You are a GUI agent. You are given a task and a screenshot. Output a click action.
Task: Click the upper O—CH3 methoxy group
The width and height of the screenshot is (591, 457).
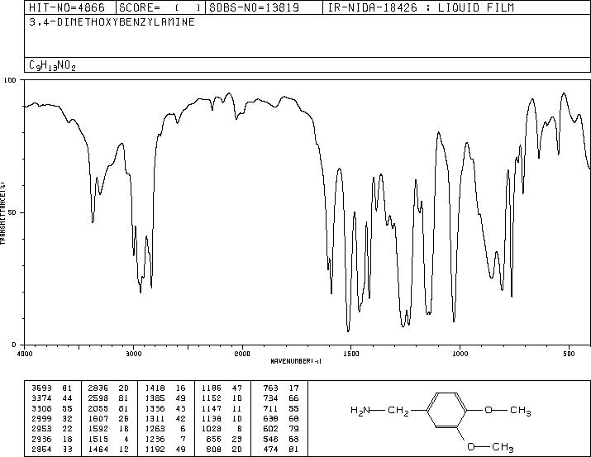click(508, 411)
